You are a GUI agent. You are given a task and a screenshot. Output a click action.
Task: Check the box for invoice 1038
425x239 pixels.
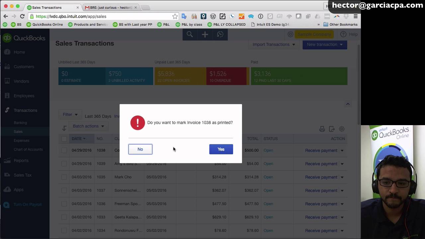pos(64,150)
